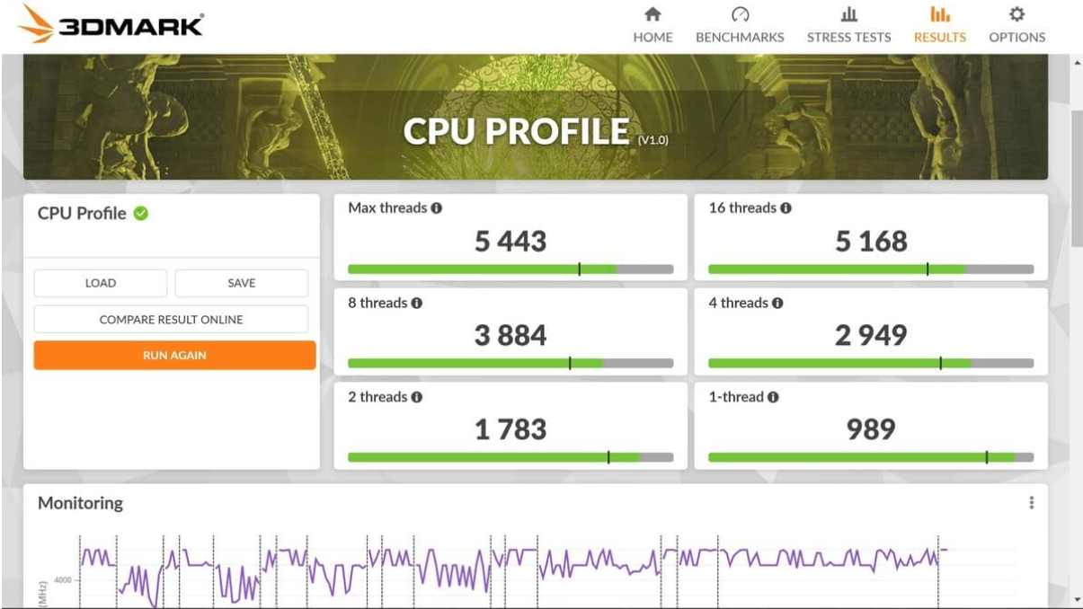
Task: Click the 4 threads score 2 949
Action: (871, 335)
